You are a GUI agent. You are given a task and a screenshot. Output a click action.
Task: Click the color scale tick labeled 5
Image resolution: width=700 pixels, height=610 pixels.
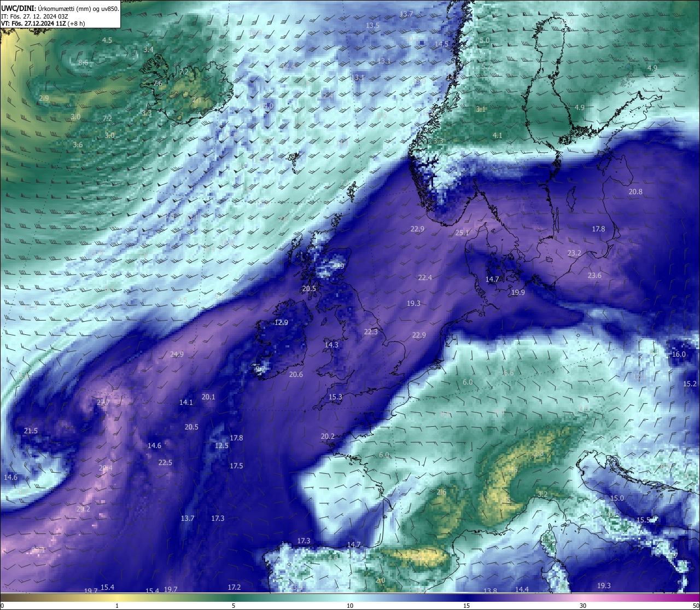(234, 606)
